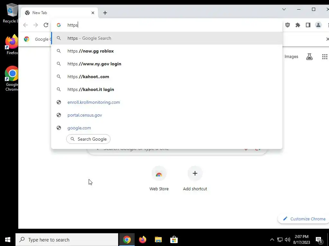Open the Google apps grid
This screenshot has height=246, width=329.
click(325, 57)
